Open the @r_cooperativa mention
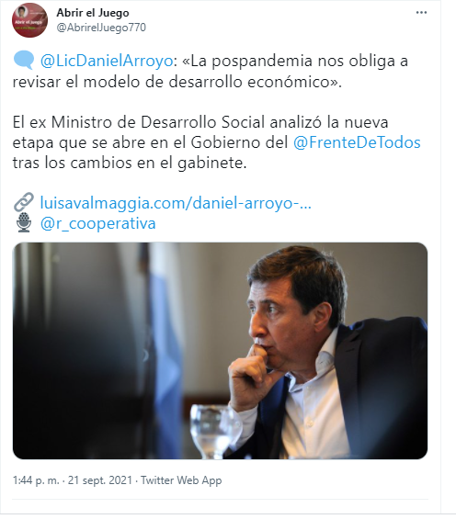 click(x=97, y=223)
